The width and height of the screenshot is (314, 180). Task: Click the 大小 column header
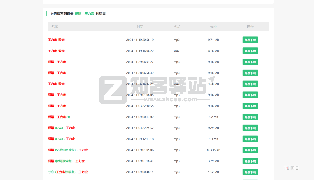pyautogui.click(x=213, y=27)
